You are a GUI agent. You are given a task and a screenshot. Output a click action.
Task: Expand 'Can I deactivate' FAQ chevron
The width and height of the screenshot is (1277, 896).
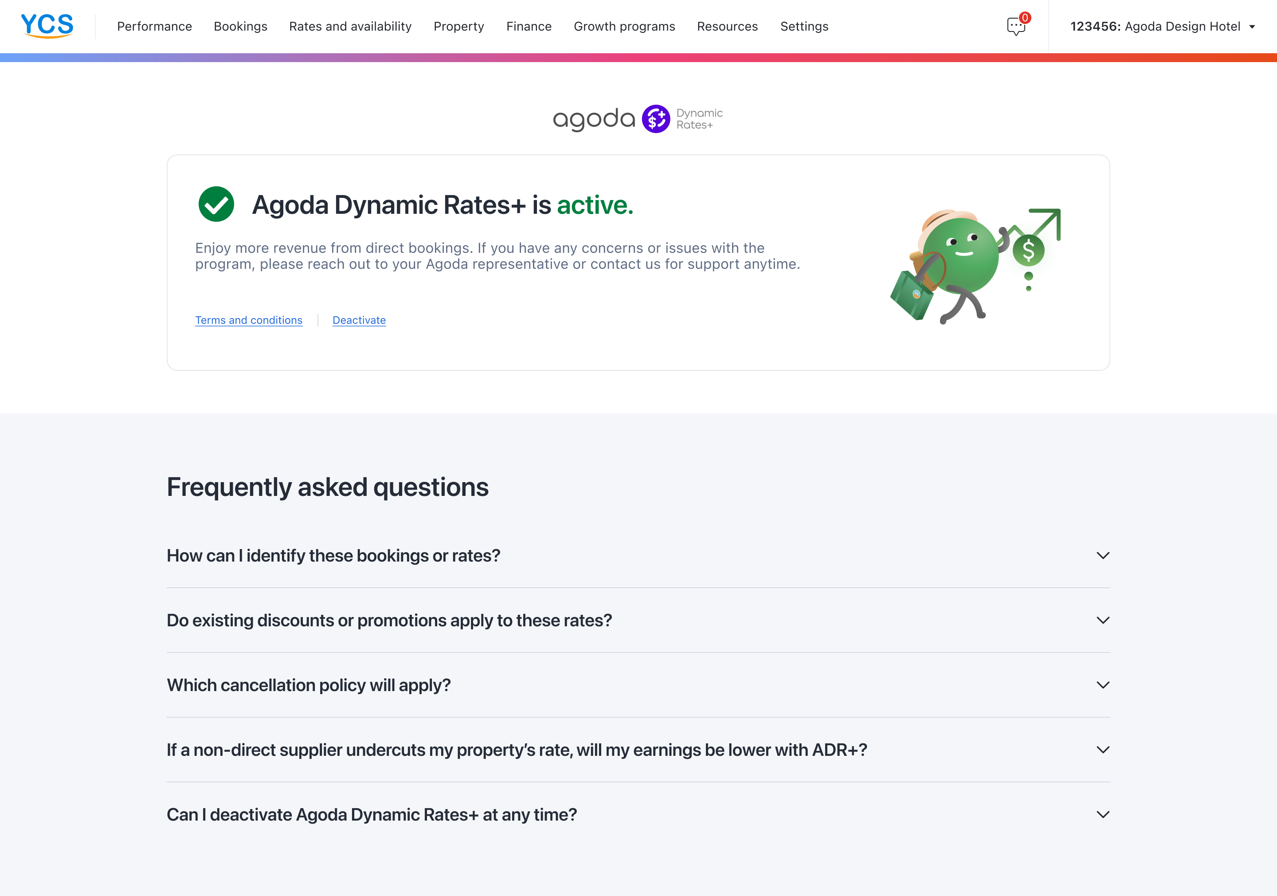pyautogui.click(x=1102, y=814)
